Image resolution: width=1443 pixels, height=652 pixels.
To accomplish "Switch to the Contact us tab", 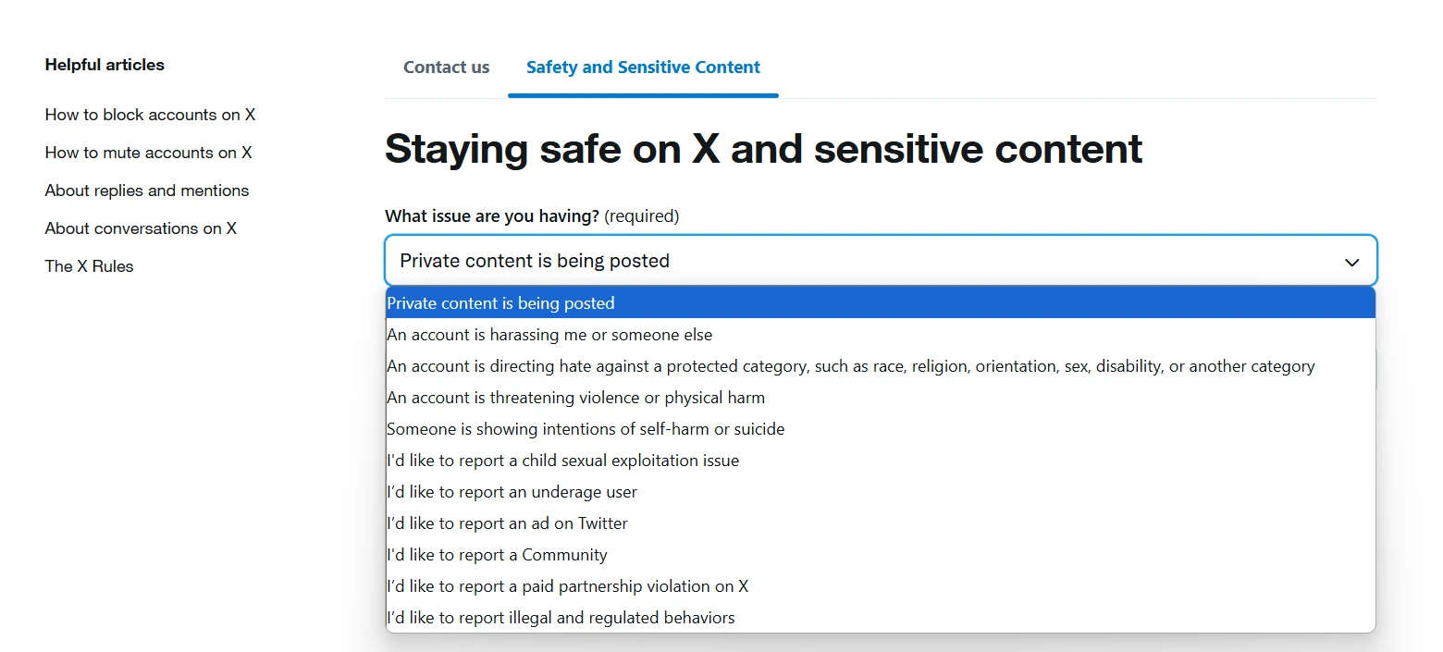I will pyautogui.click(x=446, y=68).
